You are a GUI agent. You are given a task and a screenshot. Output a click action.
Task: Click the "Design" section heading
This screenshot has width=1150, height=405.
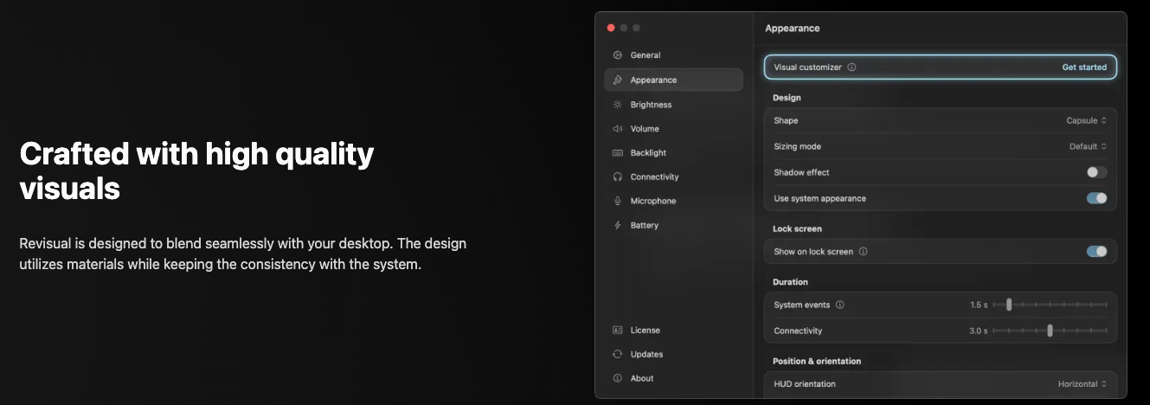[787, 98]
